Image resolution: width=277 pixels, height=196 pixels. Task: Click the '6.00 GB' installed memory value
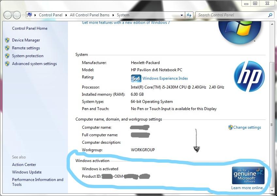(137, 94)
